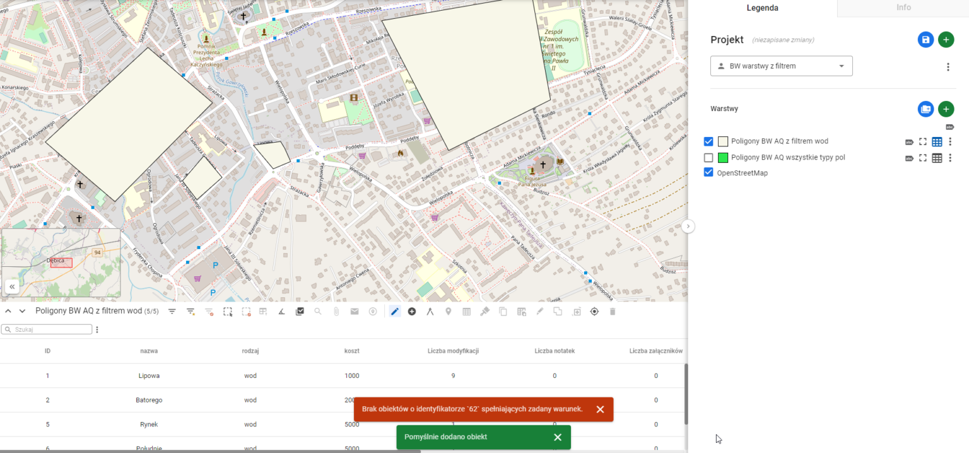Enable Poligony BW AQ wszystkie typy pol layer

(708, 158)
